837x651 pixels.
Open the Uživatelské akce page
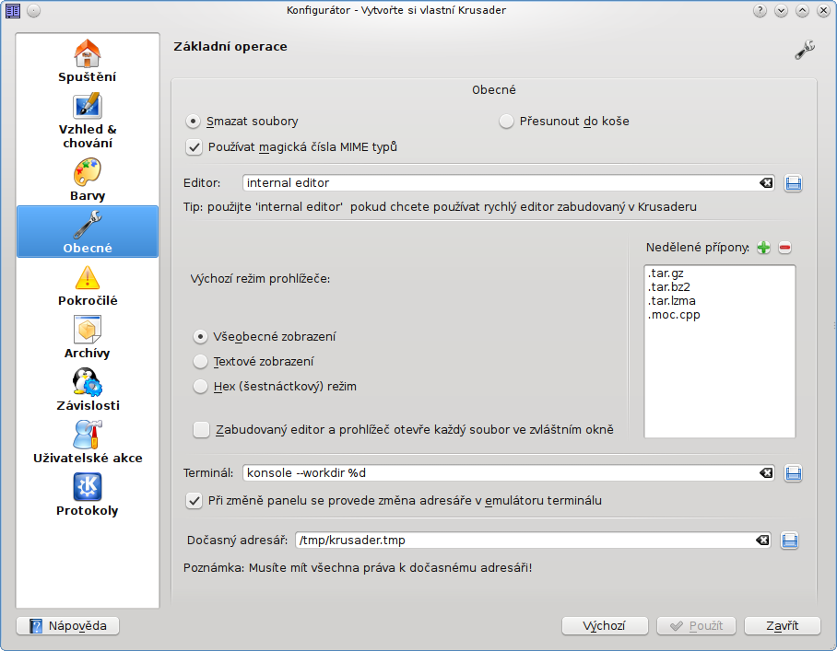coord(88,442)
